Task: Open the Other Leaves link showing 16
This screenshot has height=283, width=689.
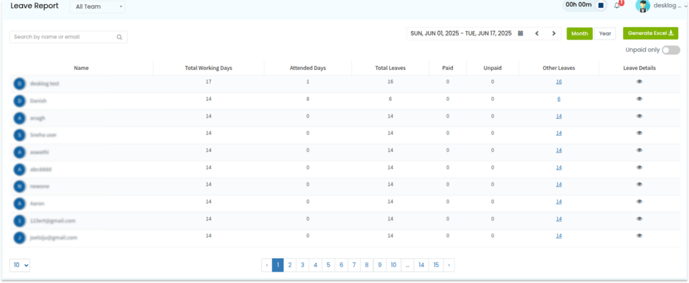Action: 558,81
